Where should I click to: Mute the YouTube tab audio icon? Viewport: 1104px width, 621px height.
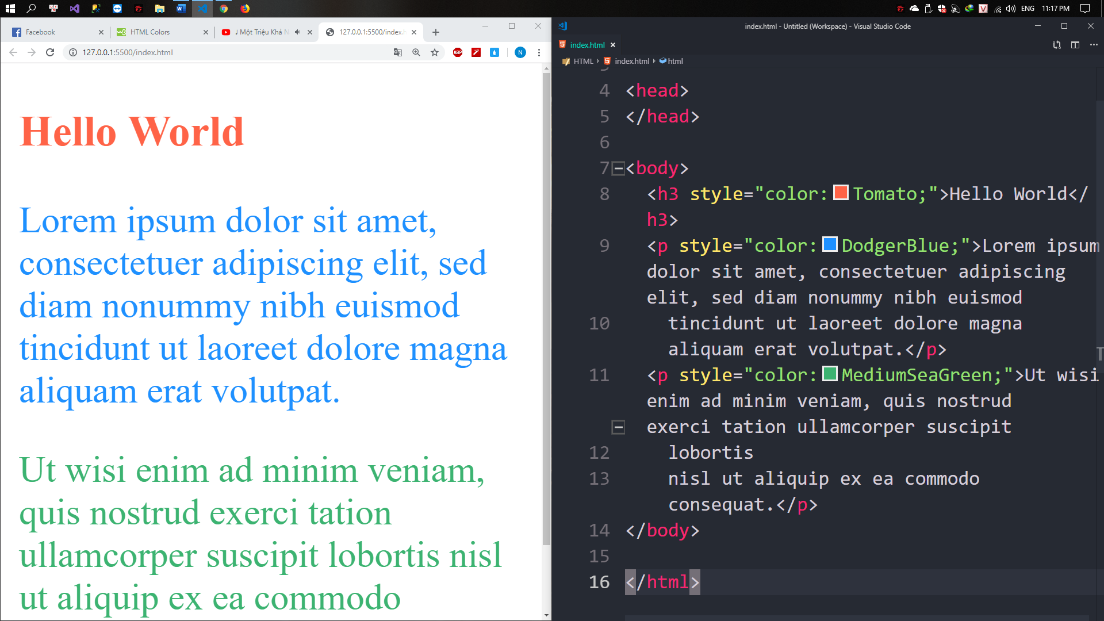click(x=297, y=32)
